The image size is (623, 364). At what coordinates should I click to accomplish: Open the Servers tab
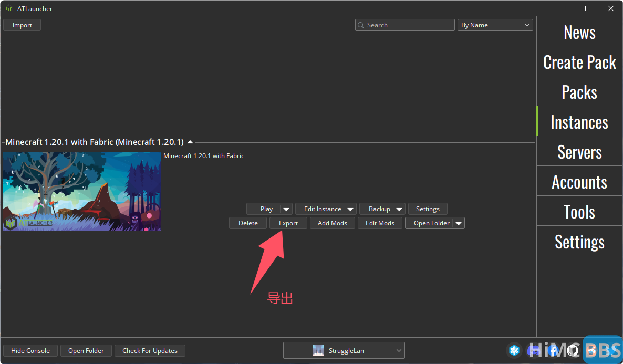[x=579, y=152]
